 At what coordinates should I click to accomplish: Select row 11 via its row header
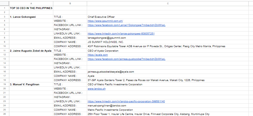point(5,51)
